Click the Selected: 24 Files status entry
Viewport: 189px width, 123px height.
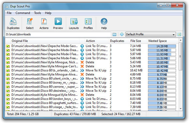click(121, 114)
